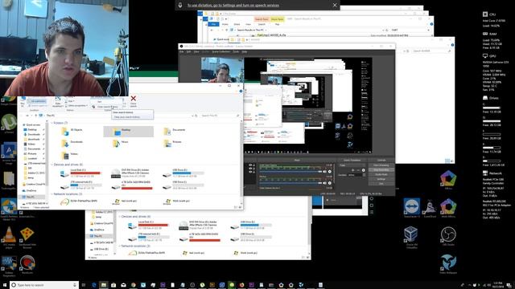Screen dimensions: 515x289
Task: Open transition properties gear in OBS
Action: coord(363,170)
